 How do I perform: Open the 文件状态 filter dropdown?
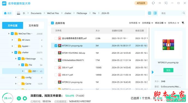[134, 23]
